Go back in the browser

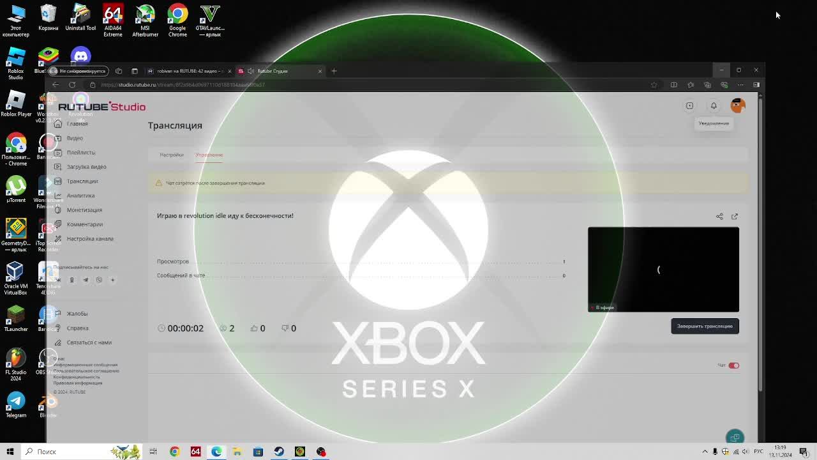pyautogui.click(x=56, y=85)
